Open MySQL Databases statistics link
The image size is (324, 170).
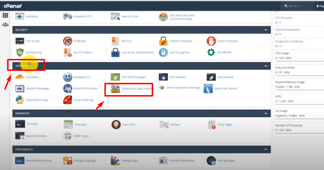click(x=287, y=30)
